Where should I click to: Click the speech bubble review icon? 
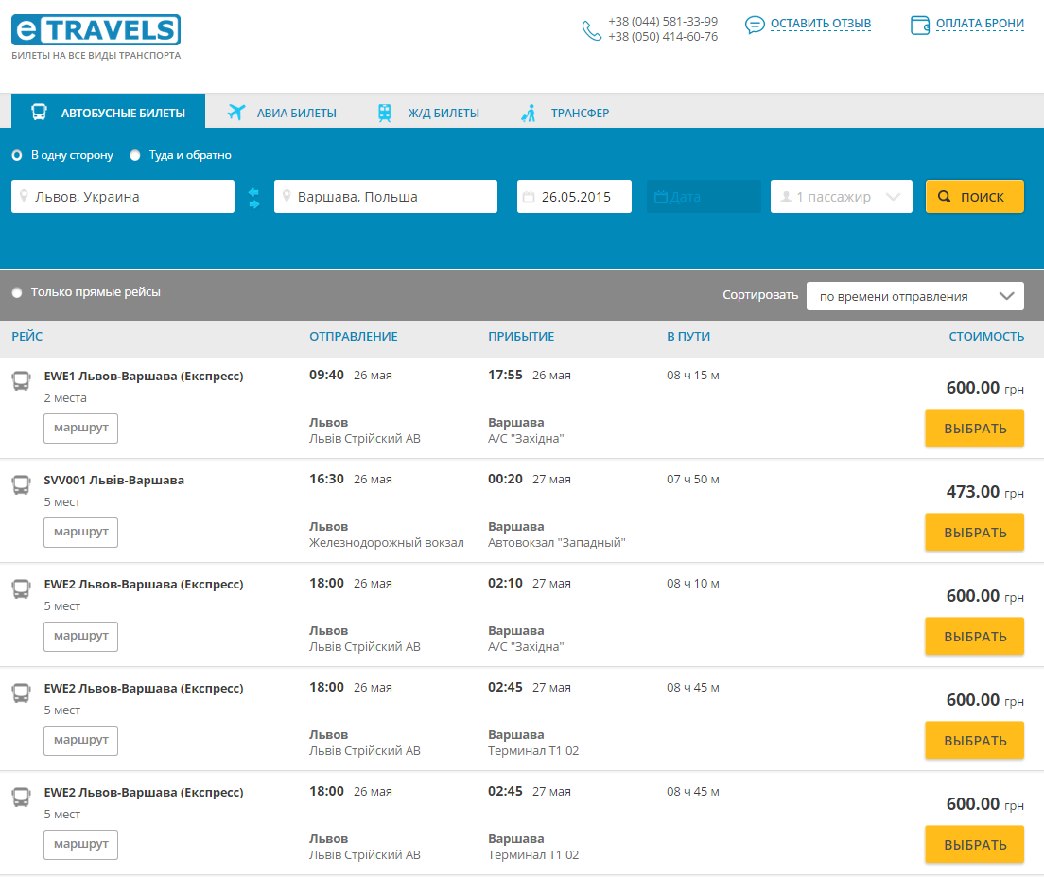(755, 25)
